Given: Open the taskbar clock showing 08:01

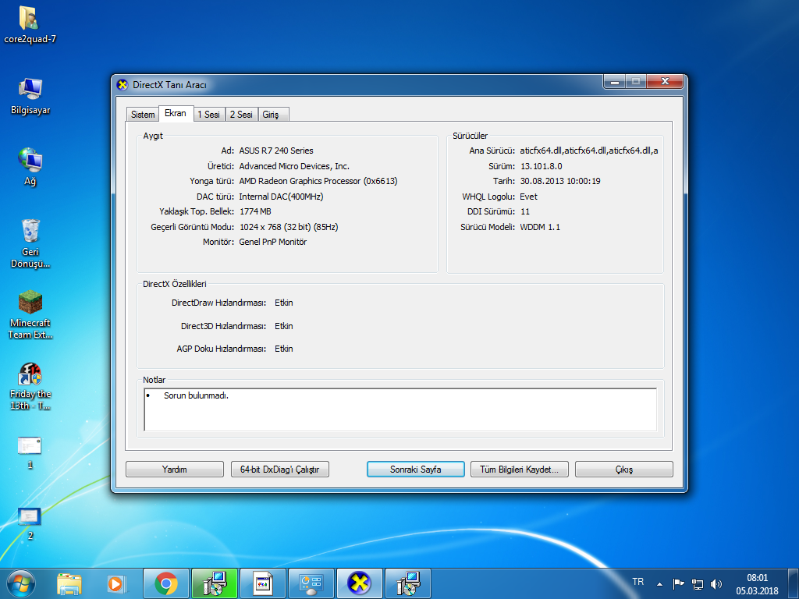Looking at the screenshot, I should click(757, 584).
